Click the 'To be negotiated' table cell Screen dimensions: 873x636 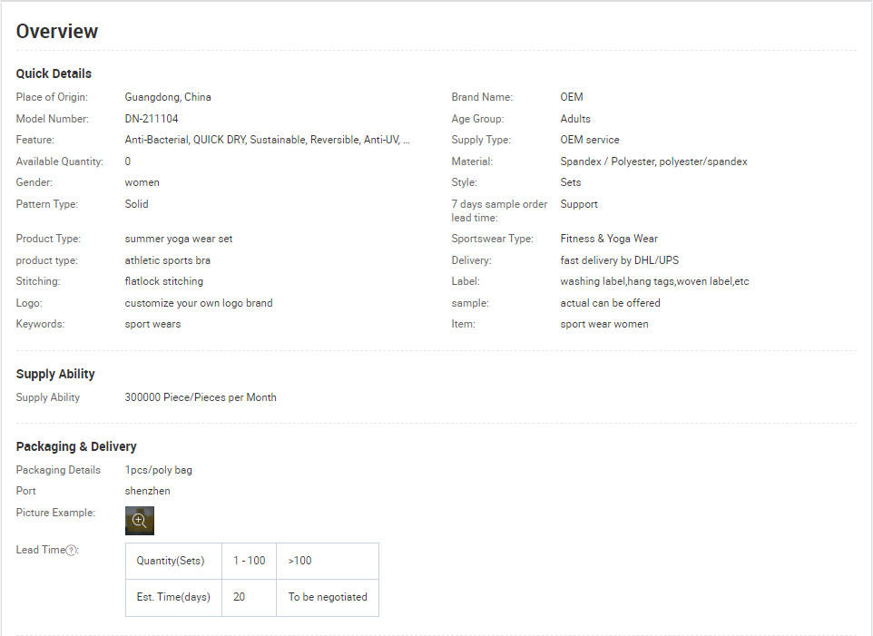pos(328,598)
